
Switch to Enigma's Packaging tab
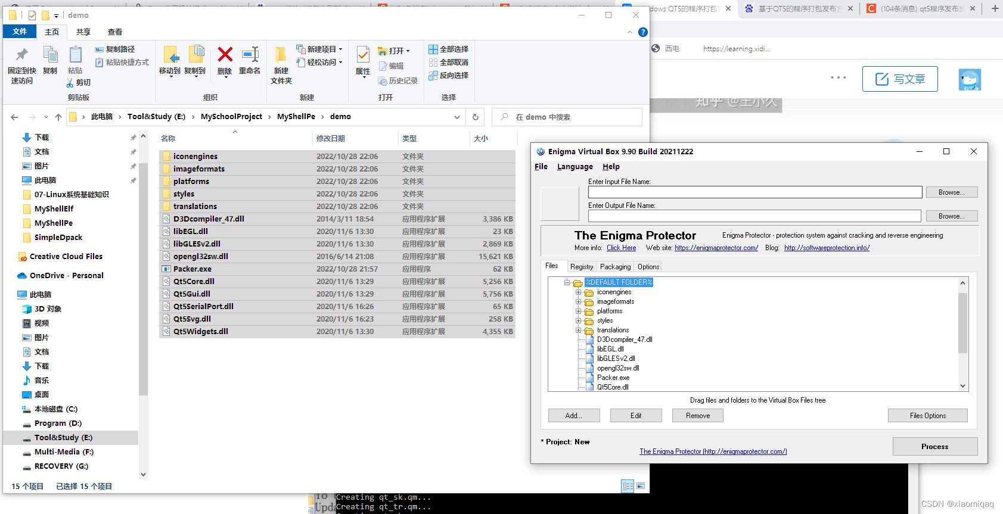pyautogui.click(x=615, y=267)
